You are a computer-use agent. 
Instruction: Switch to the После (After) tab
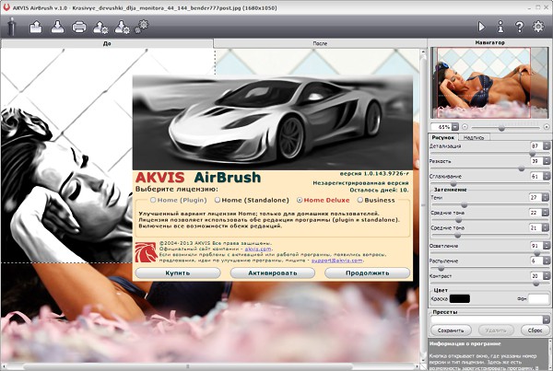[x=320, y=43]
